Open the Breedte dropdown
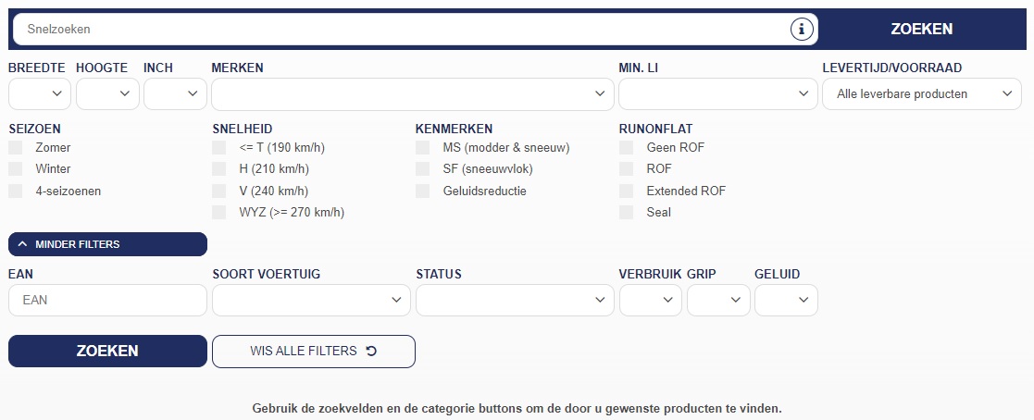The height and width of the screenshot is (420, 1034). pyautogui.click(x=40, y=93)
